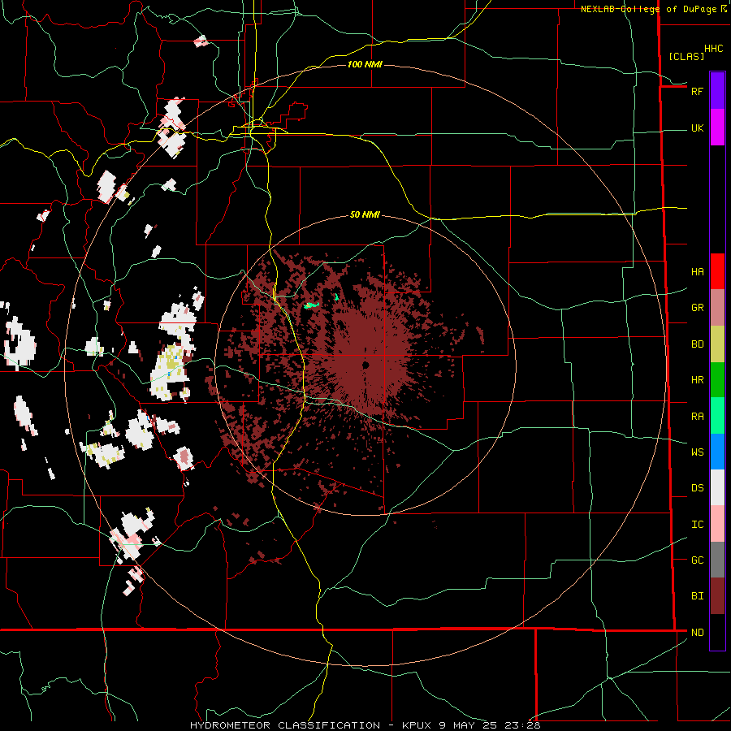Click the HHC product code label
The image size is (731, 731).
point(713,49)
